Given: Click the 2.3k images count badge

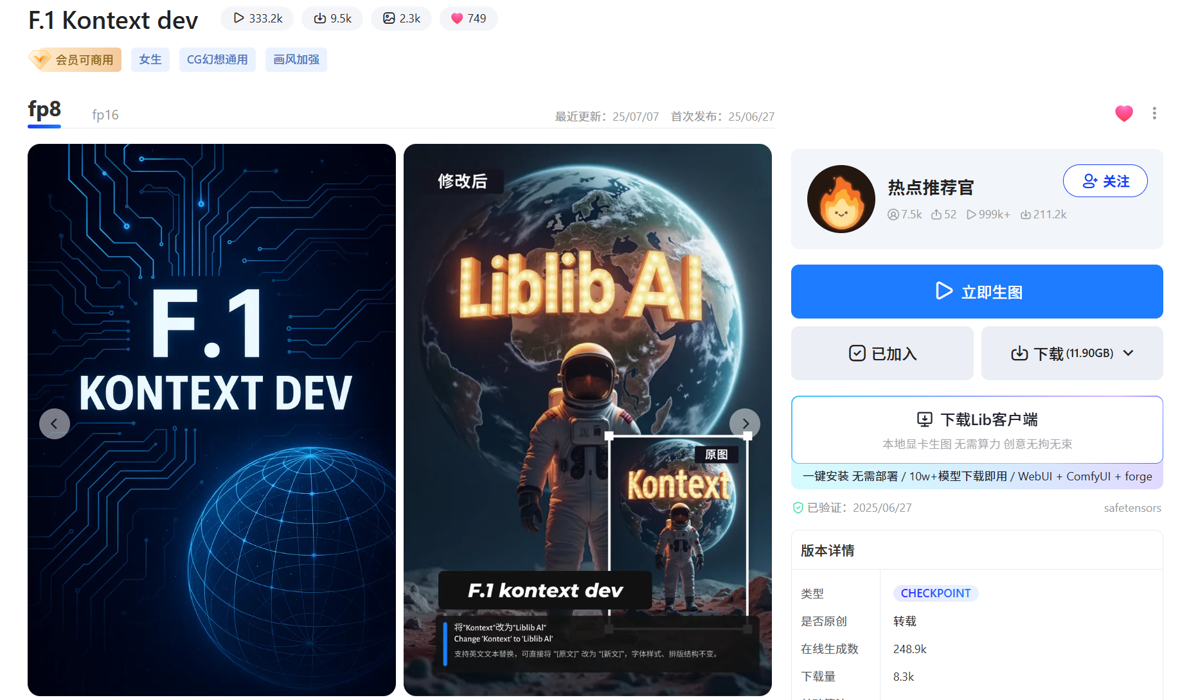Looking at the screenshot, I should (402, 19).
